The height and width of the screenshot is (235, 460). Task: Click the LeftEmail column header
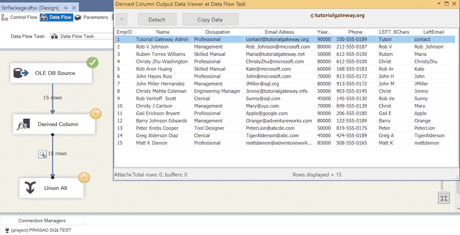click(433, 32)
